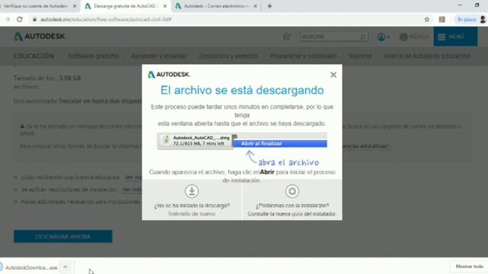Viewport: 488px width, 274px height.
Task: Close the Verifique su cuenta tab
Action: click(x=75, y=6)
